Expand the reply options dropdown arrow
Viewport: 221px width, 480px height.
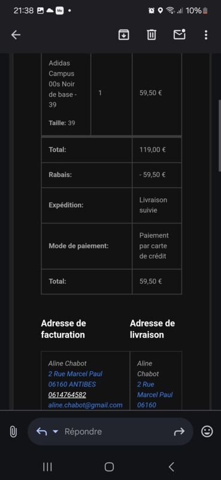55,431
